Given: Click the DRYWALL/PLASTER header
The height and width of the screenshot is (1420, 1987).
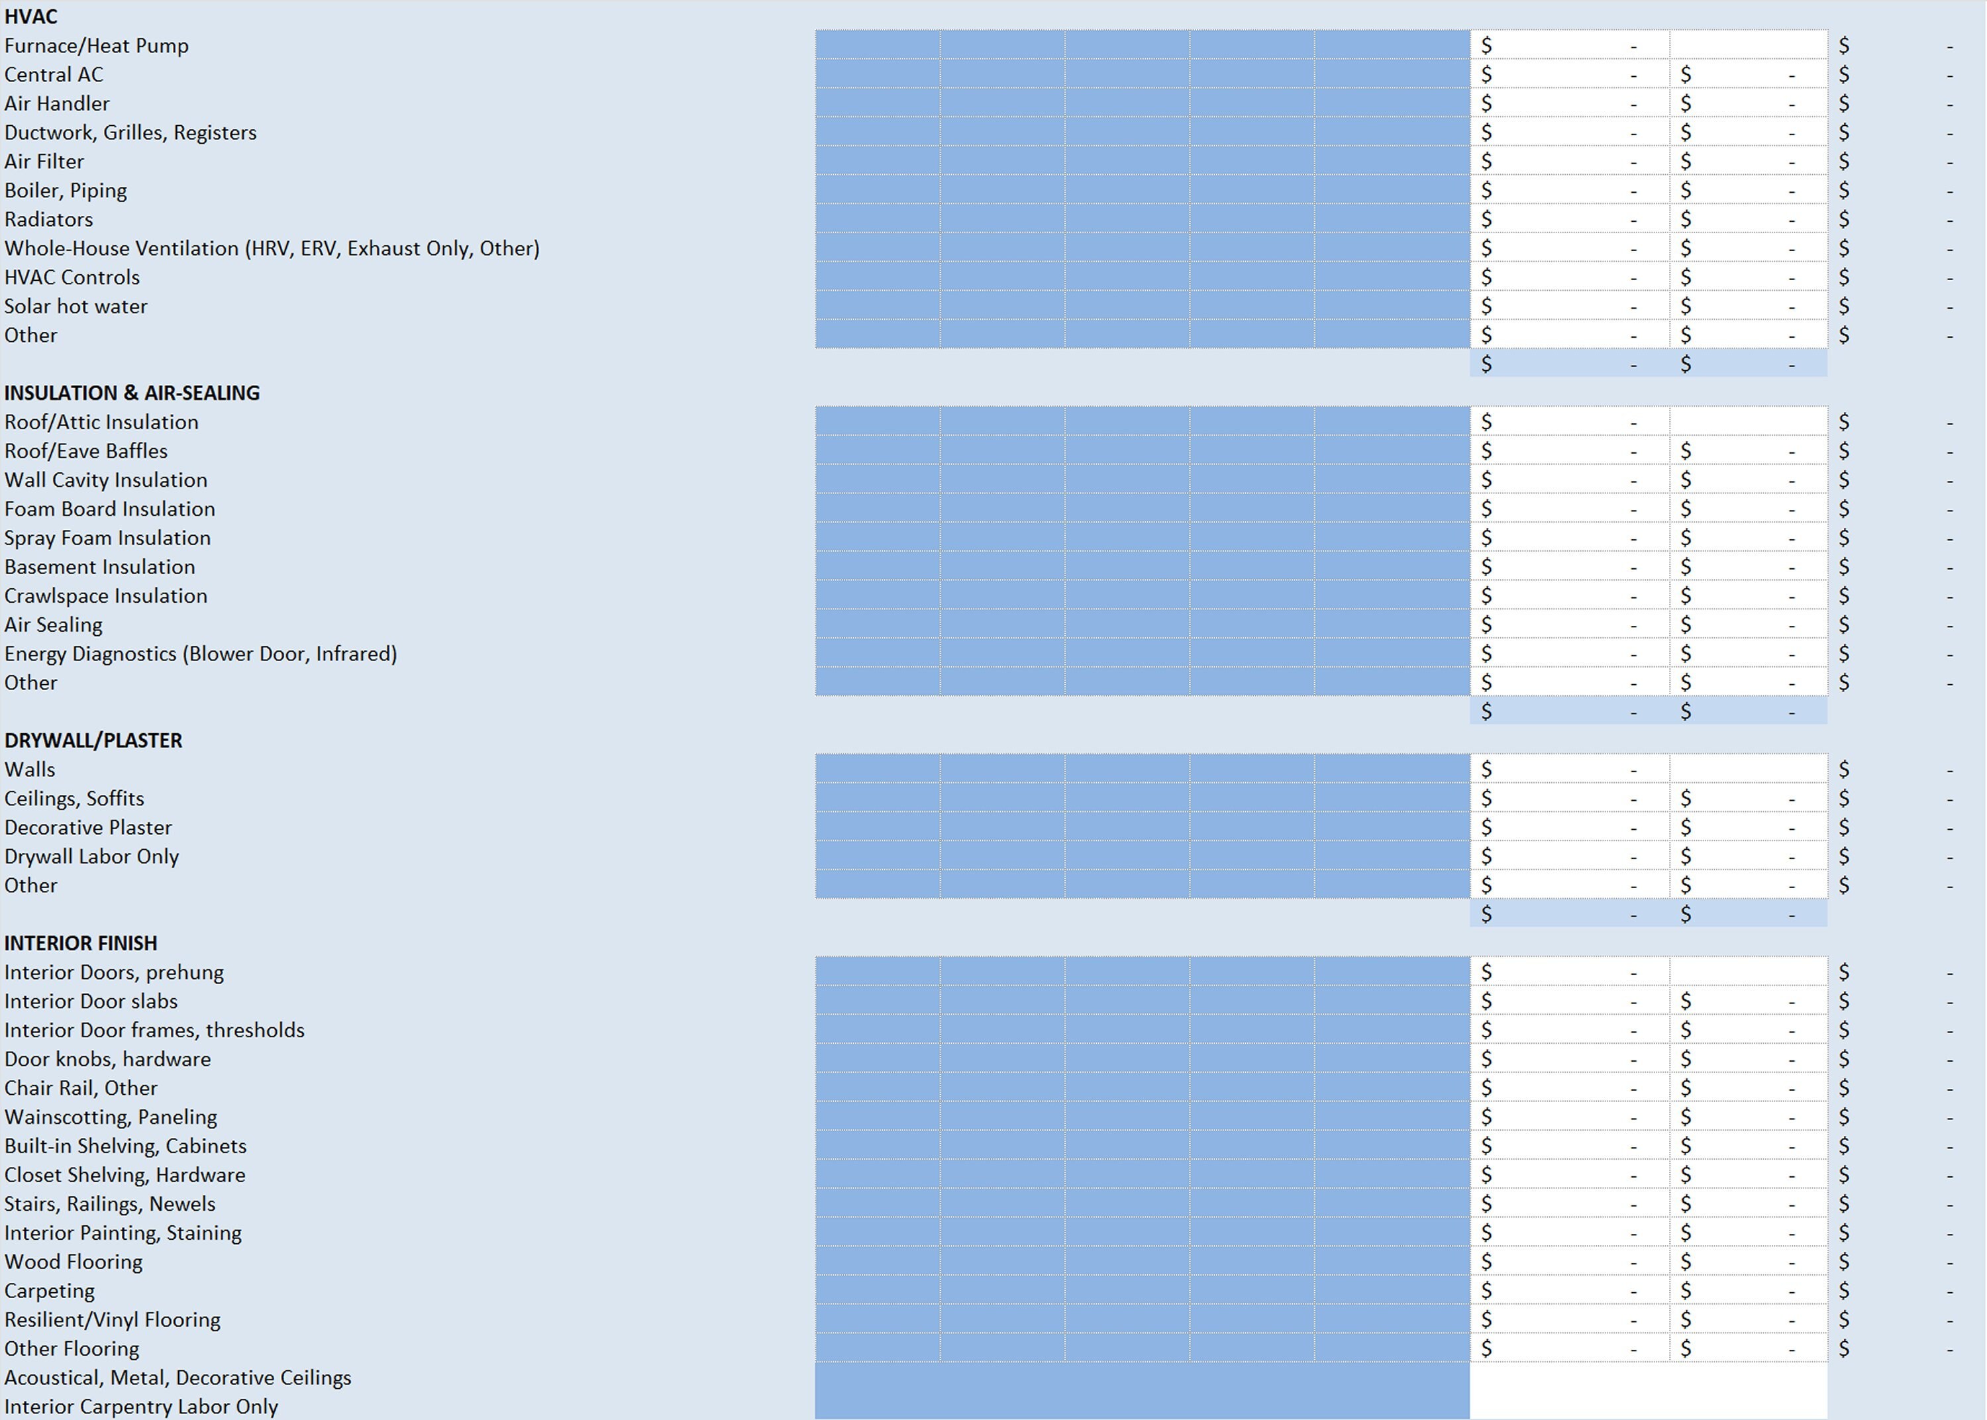Looking at the screenshot, I should [x=93, y=740].
